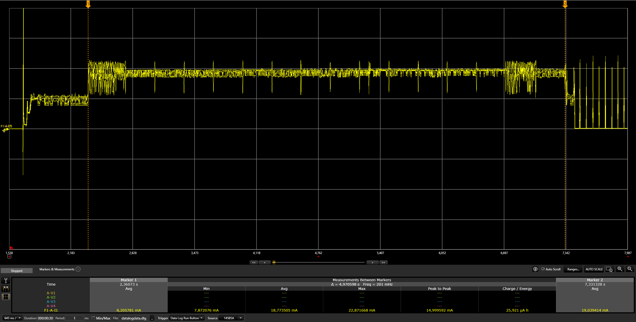Open the Trigger Data Log Run Button dropdown
Screen dimensions: 636x322
(187, 318)
